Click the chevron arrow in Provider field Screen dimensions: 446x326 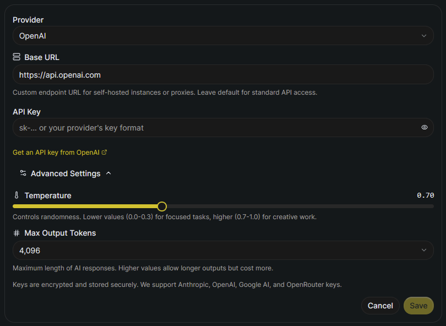tap(423, 36)
